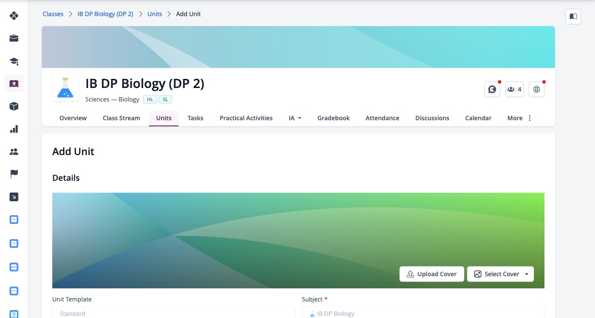This screenshot has width=595, height=318.
Task: Open the Tasks tab
Action: click(196, 118)
